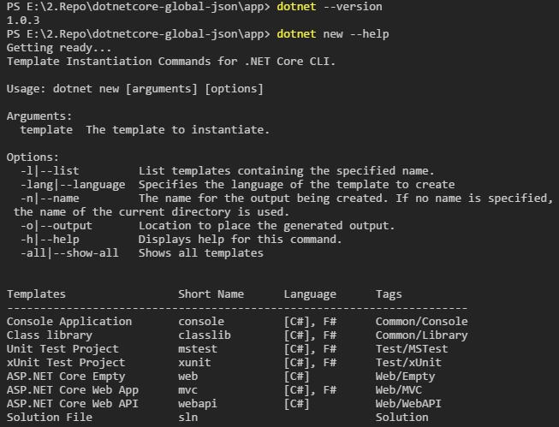The image size is (559, 427).
Task: Click the 'xUnit Test Project' template name
Action: click(x=66, y=363)
